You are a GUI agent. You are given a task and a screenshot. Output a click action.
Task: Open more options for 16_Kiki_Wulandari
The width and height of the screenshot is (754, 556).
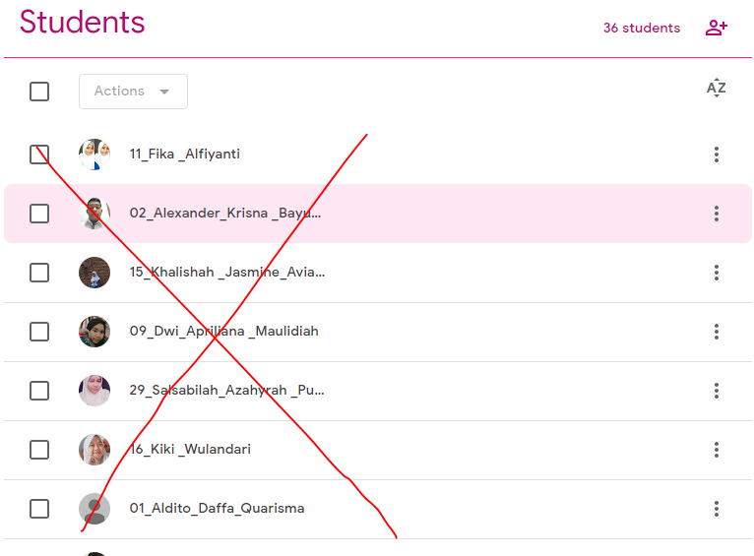(x=716, y=450)
